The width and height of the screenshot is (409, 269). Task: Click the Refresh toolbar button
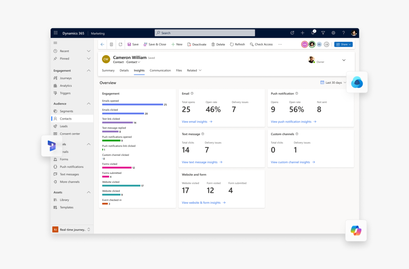pos(237,44)
